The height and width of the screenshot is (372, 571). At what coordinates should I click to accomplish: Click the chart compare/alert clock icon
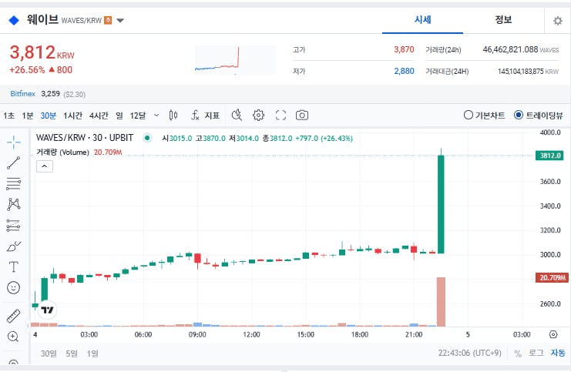[x=237, y=115]
